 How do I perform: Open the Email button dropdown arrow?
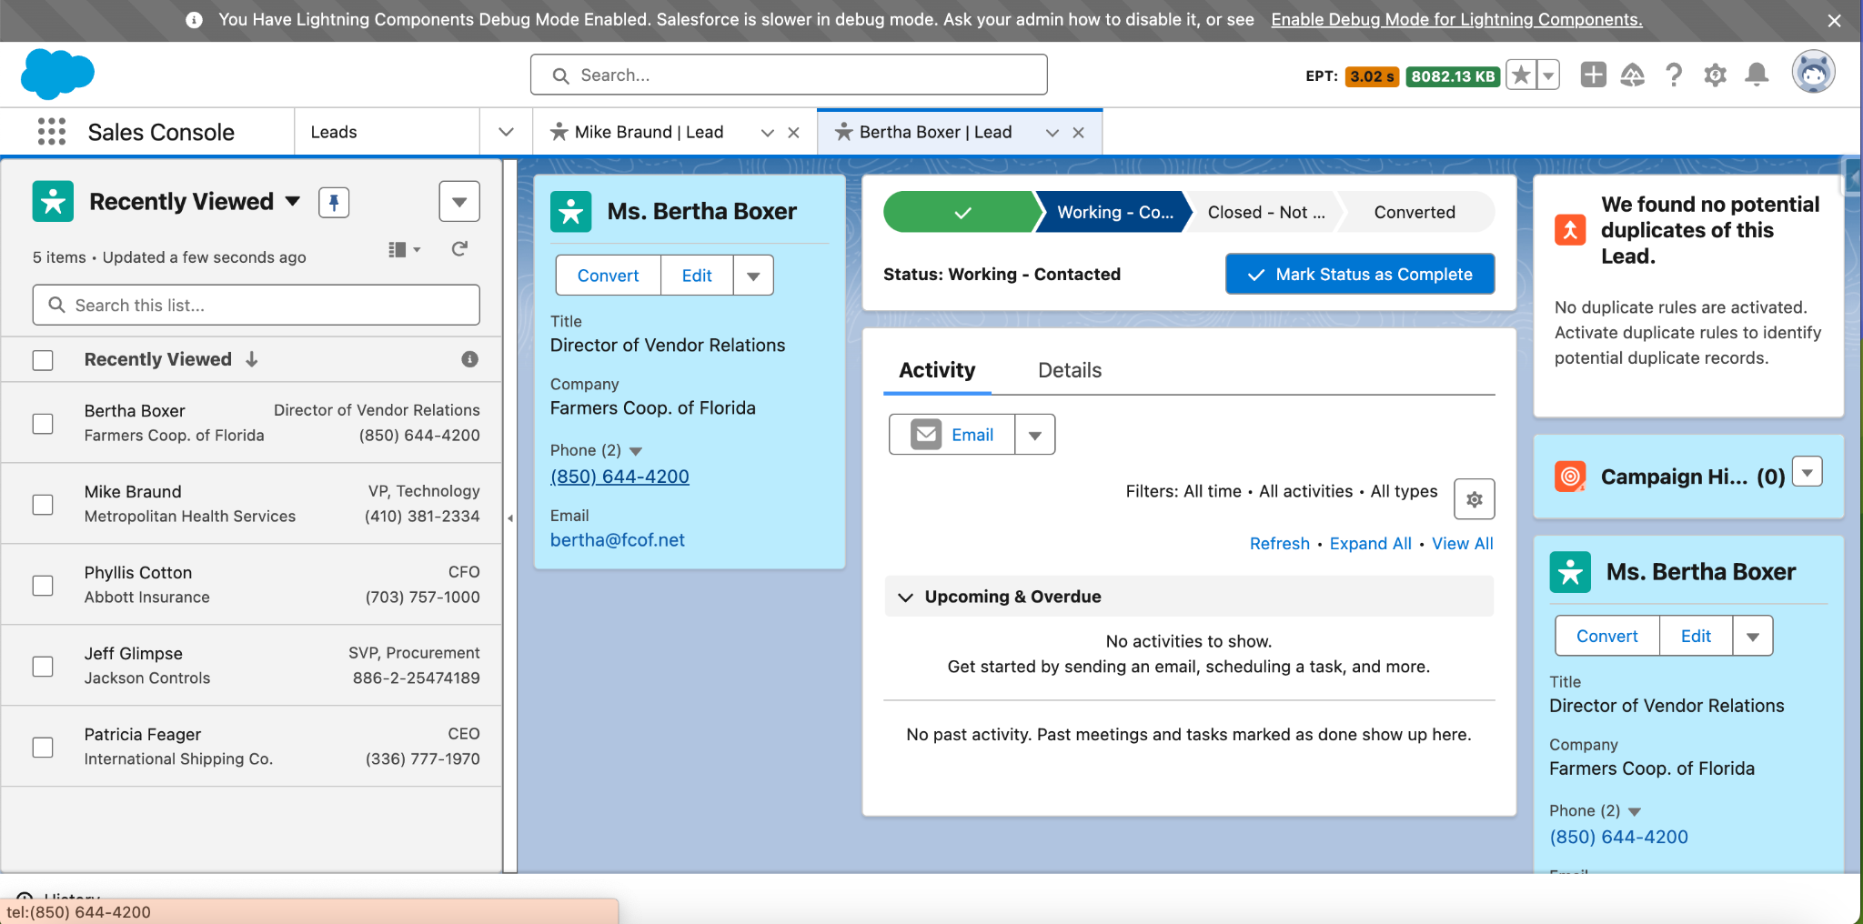click(1035, 435)
